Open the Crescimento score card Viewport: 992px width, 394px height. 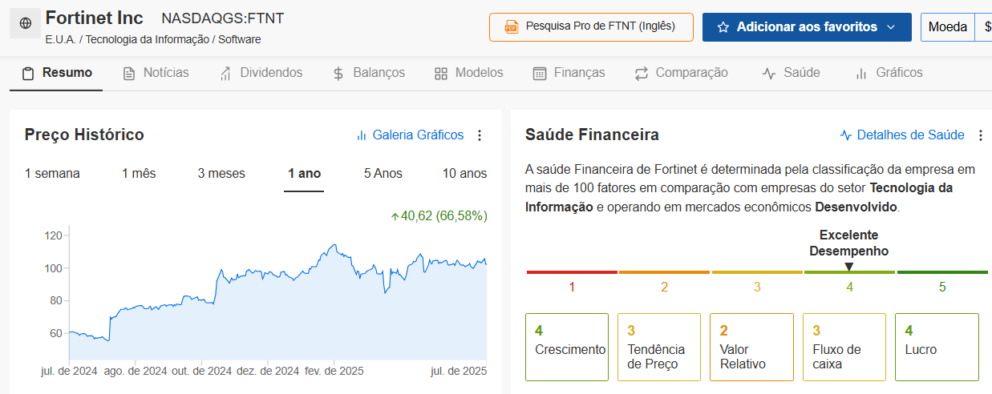pyautogui.click(x=567, y=347)
